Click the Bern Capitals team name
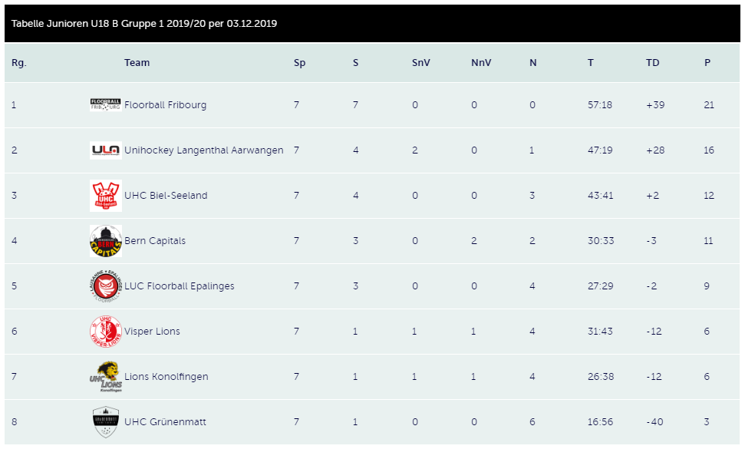 click(155, 241)
